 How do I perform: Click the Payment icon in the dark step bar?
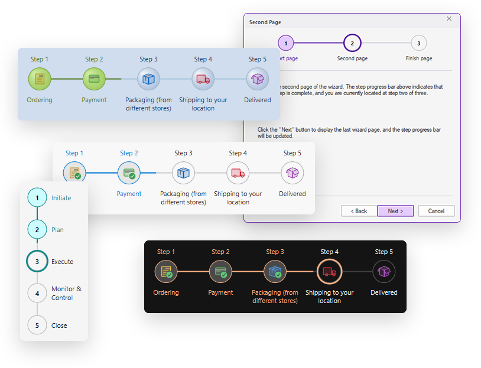pyautogui.click(x=220, y=272)
